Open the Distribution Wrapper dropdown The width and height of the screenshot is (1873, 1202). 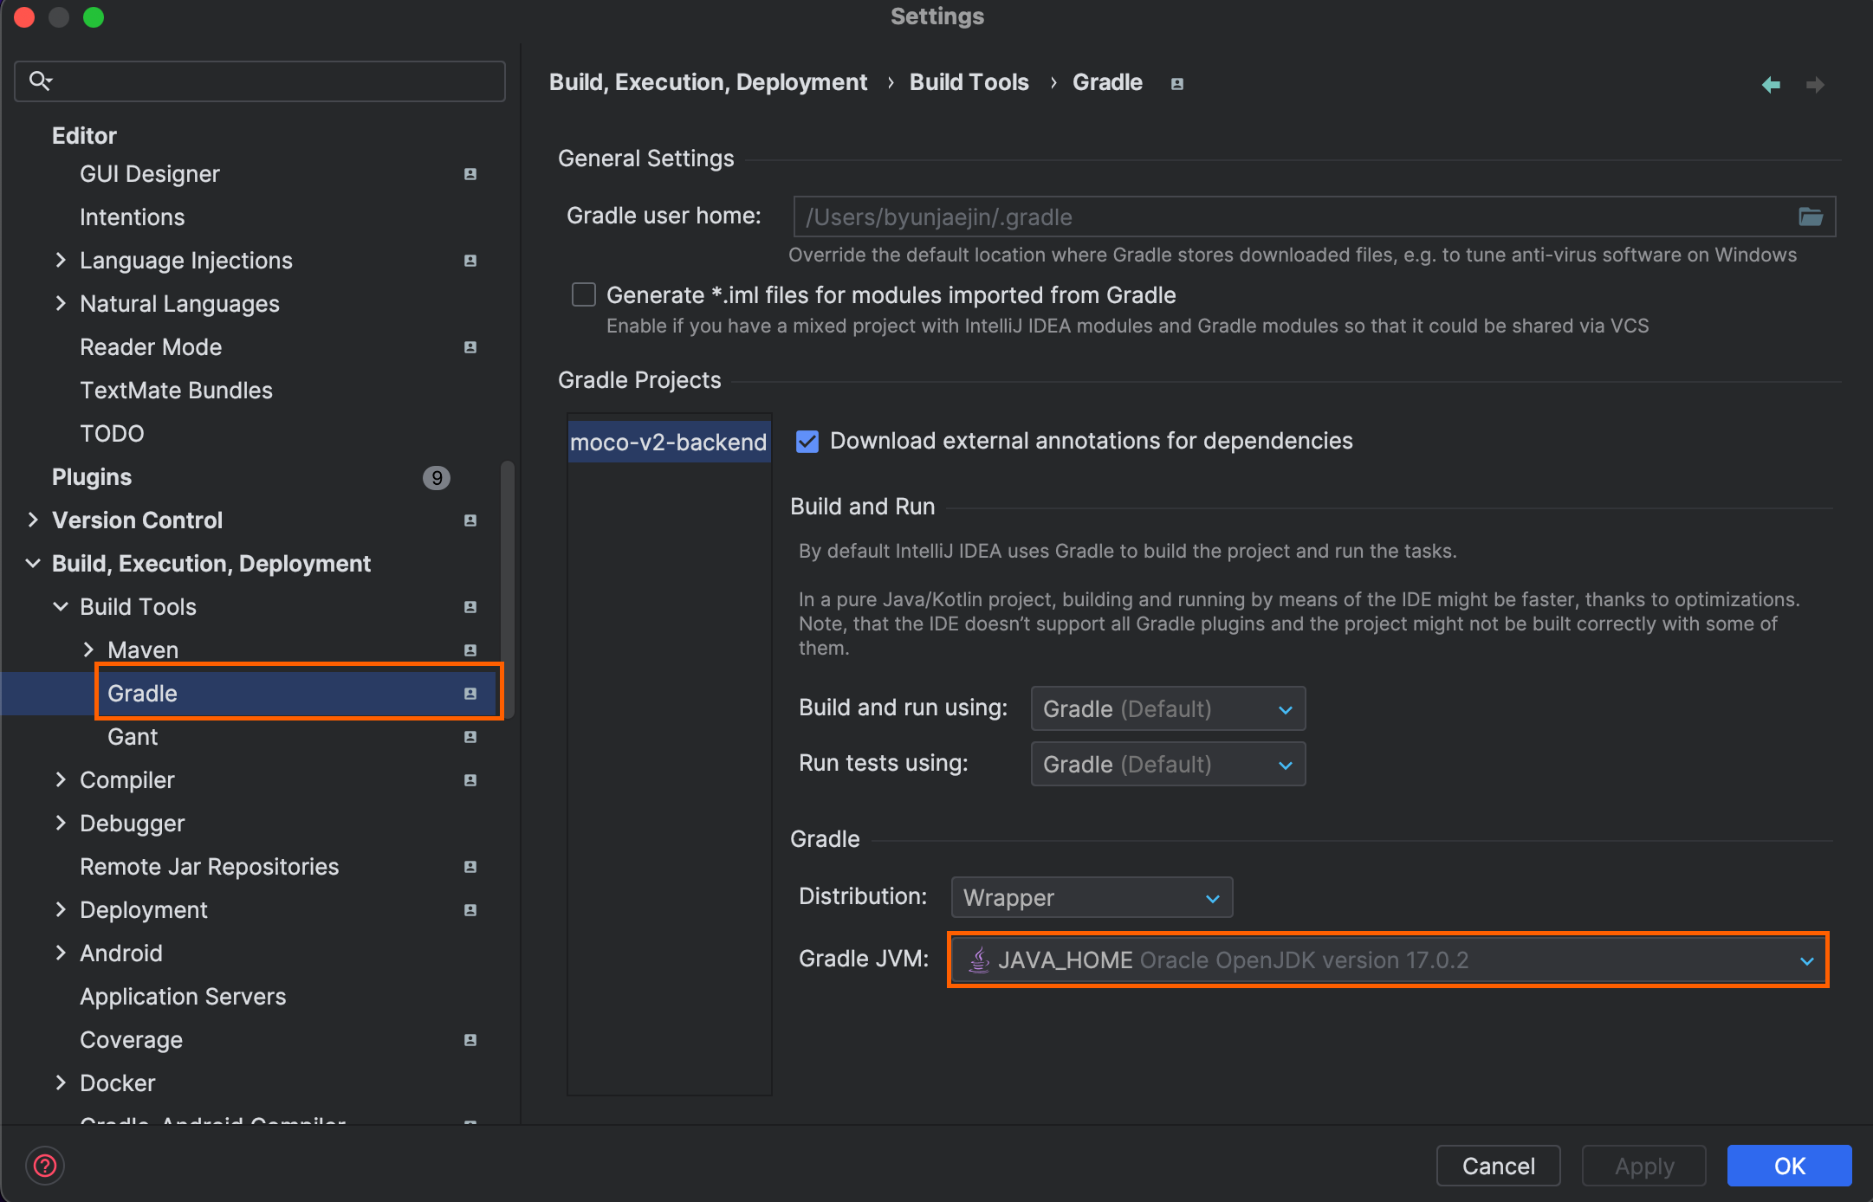tap(1091, 897)
